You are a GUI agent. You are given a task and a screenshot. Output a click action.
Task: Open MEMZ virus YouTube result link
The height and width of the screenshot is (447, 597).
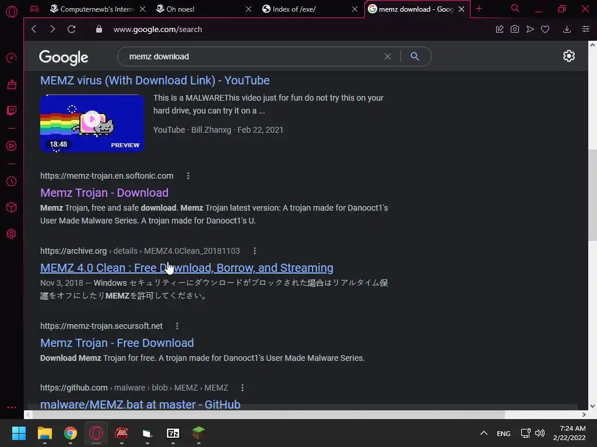click(x=155, y=80)
